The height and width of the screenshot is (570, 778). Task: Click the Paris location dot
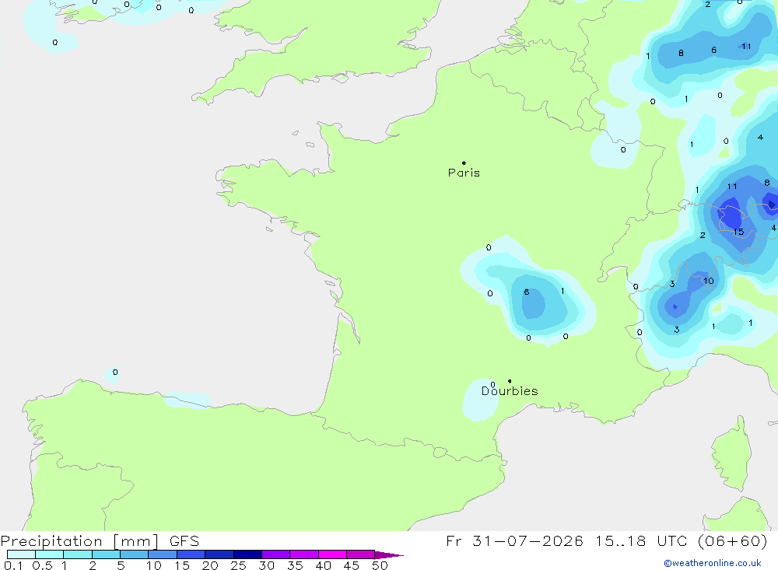point(464,163)
